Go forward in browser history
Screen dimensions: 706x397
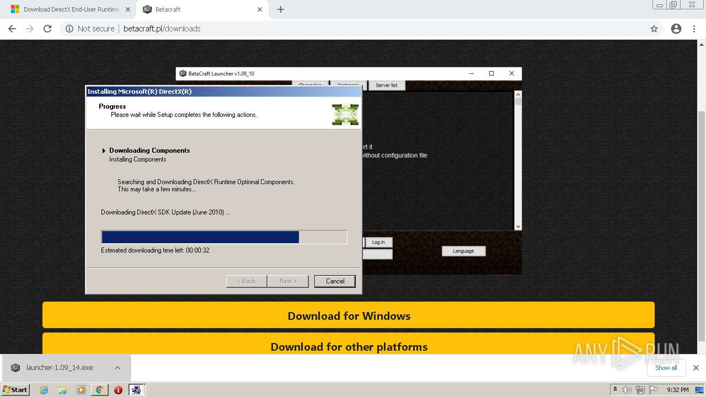coord(30,29)
